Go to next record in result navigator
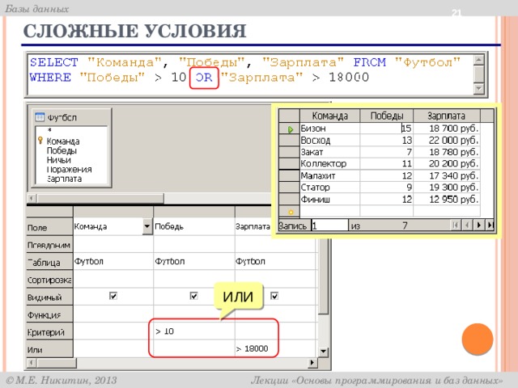The image size is (518, 388). pyautogui.click(x=478, y=226)
